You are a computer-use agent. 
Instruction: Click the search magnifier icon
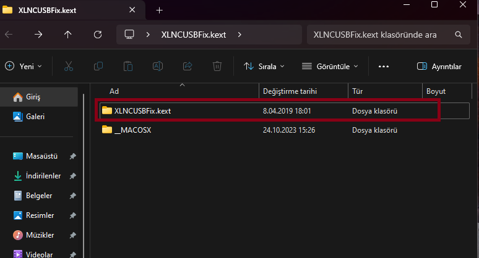tap(458, 35)
